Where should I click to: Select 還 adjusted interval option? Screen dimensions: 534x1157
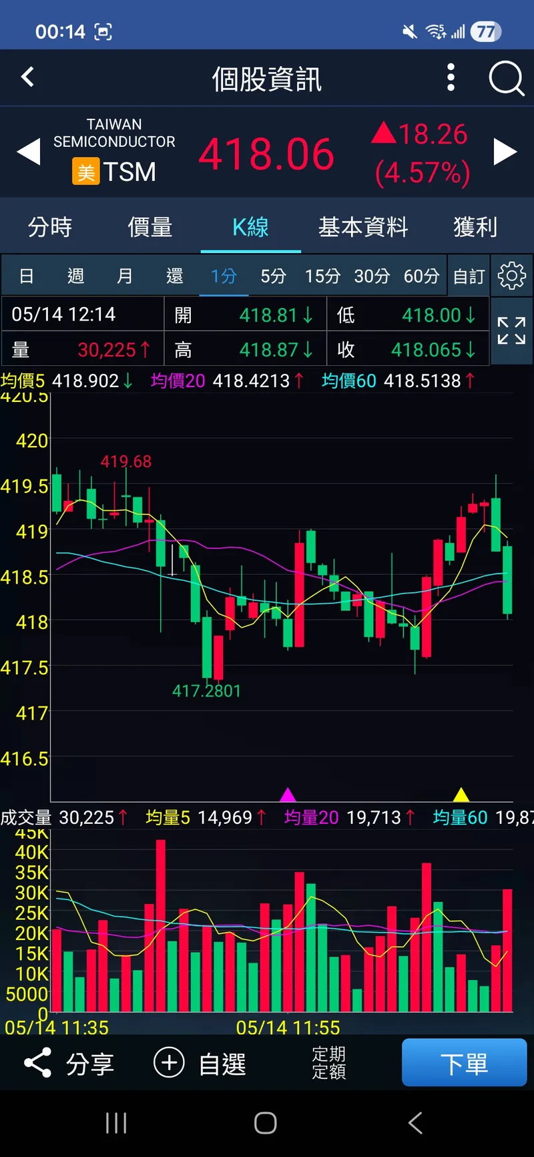pos(174,276)
